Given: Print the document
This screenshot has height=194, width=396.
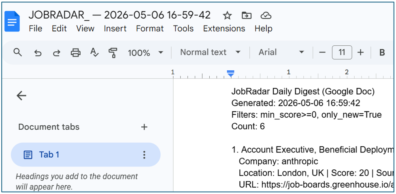Looking at the screenshot, I should coord(75,53).
